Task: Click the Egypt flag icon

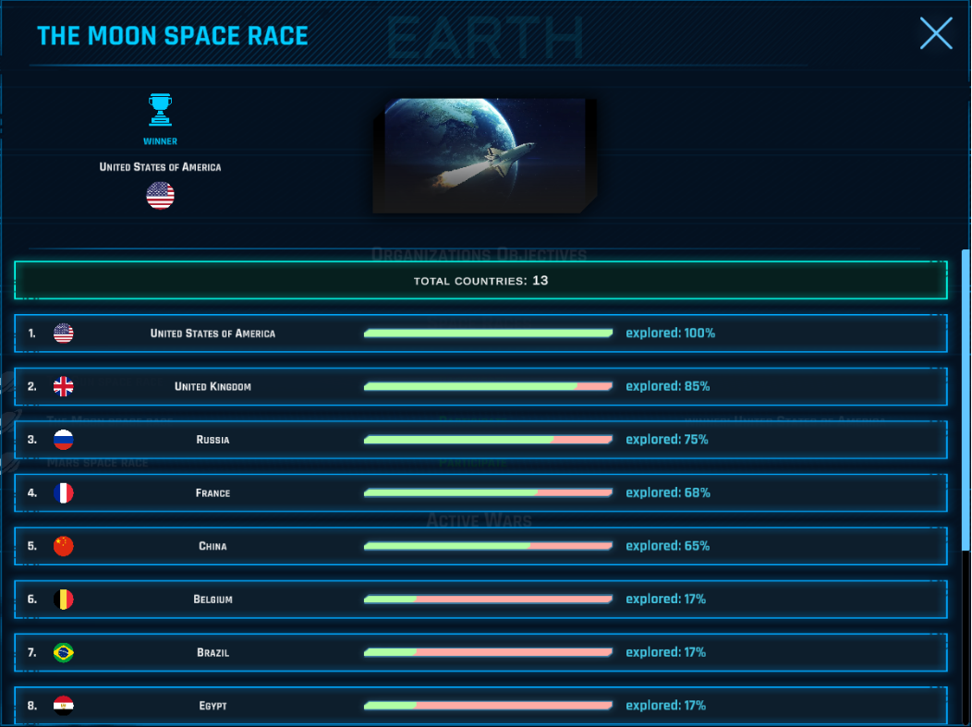Action: coord(63,706)
